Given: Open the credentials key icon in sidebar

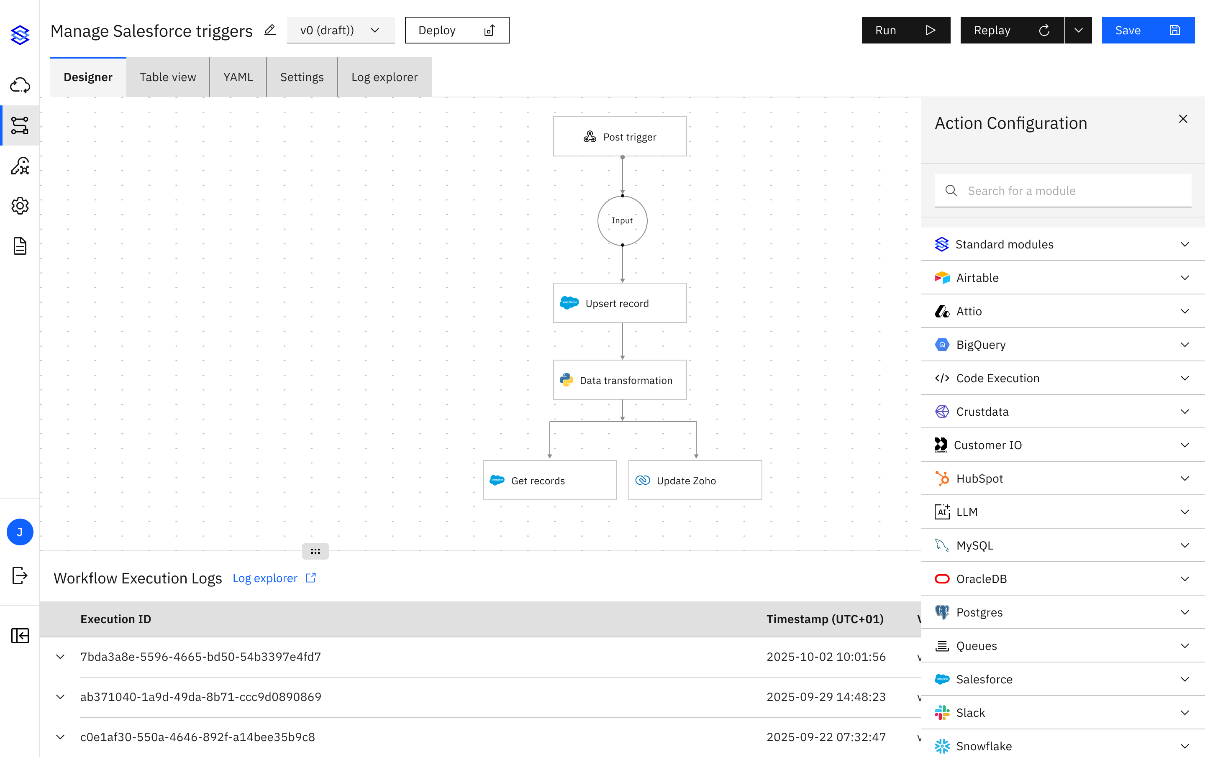Looking at the screenshot, I should pyautogui.click(x=20, y=166).
